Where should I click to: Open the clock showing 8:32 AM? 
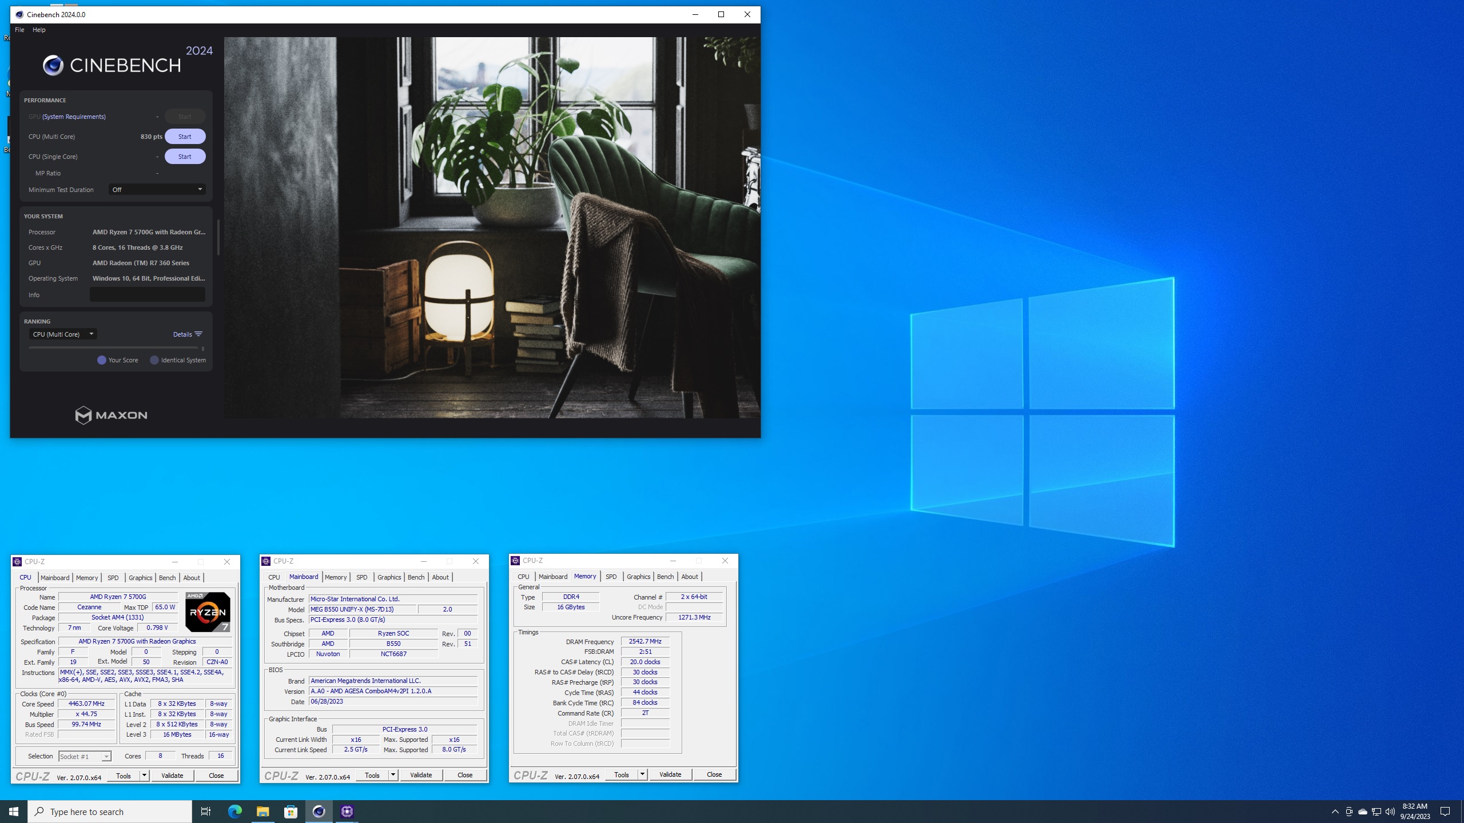[x=1415, y=812]
